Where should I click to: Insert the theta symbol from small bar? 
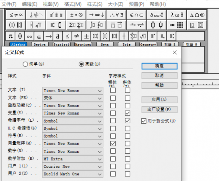click(20, 36)
